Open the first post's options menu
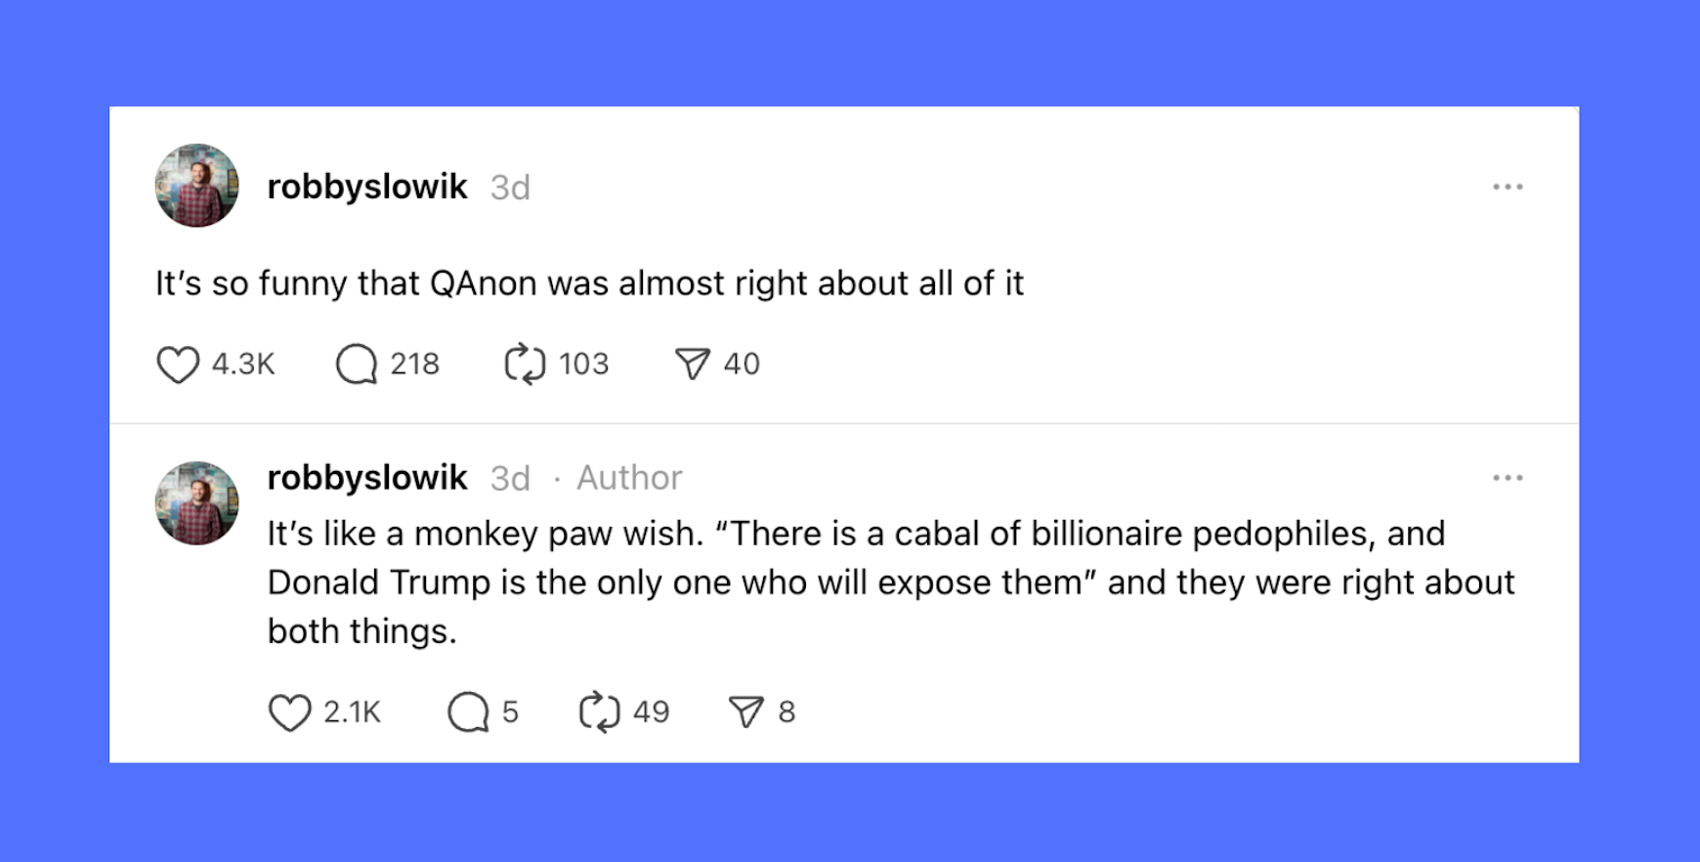Viewport: 1700px width, 862px height. click(x=1509, y=186)
